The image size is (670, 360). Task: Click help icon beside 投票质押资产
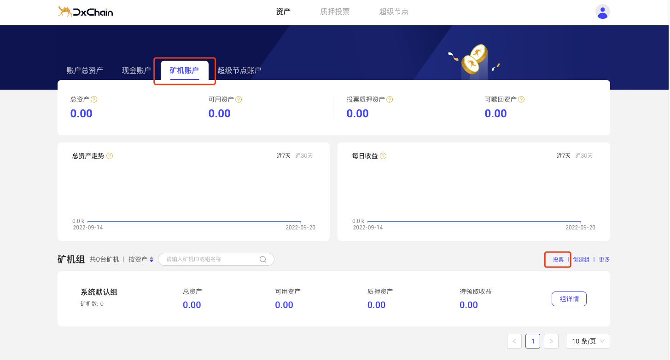[390, 99]
